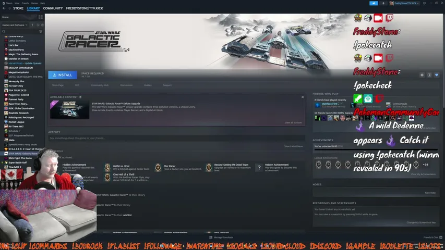Click the +38 locked achievements counter

[x=425, y=165]
